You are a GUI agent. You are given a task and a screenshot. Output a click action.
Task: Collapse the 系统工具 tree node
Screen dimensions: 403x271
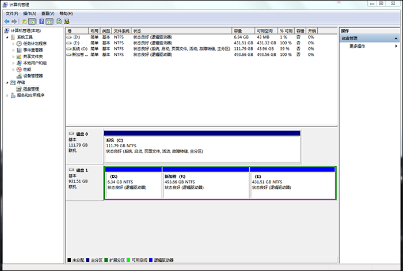pos(7,37)
